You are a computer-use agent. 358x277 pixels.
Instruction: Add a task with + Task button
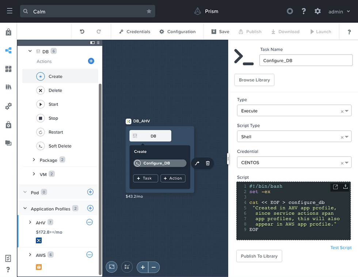pyautogui.click(x=145, y=178)
